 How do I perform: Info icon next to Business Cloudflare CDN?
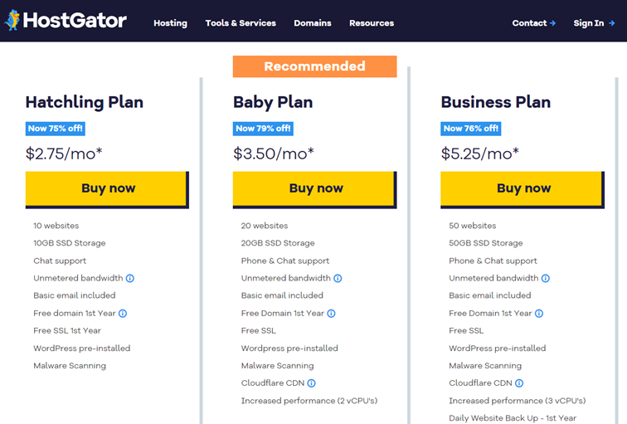pyautogui.click(x=519, y=383)
